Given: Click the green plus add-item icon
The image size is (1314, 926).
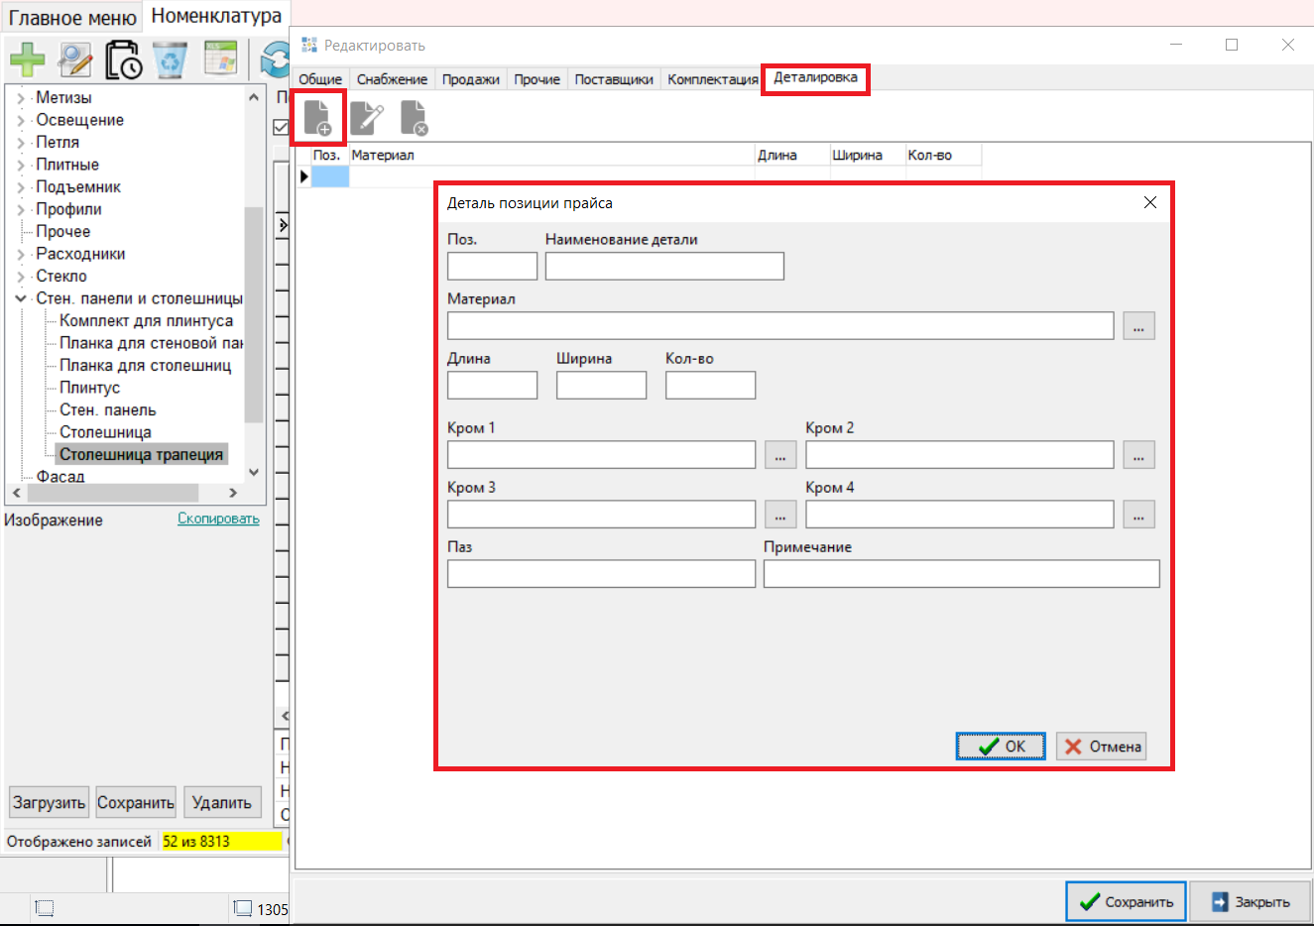Looking at the screenshot, I should point(27,59).
